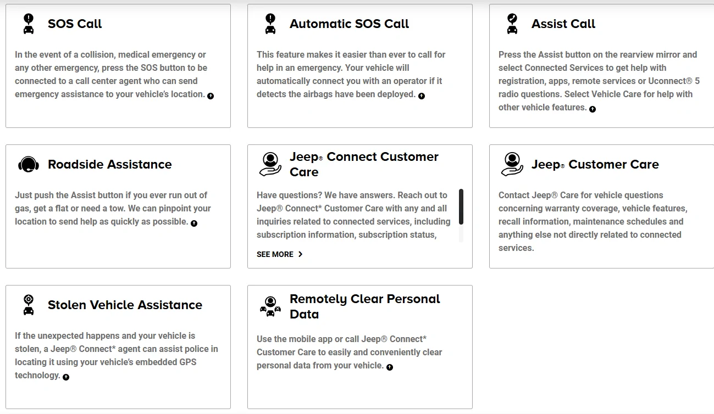Select the Jeep Customer Care heading
This screenshot has width=714, height=414.
click(595, 164)
